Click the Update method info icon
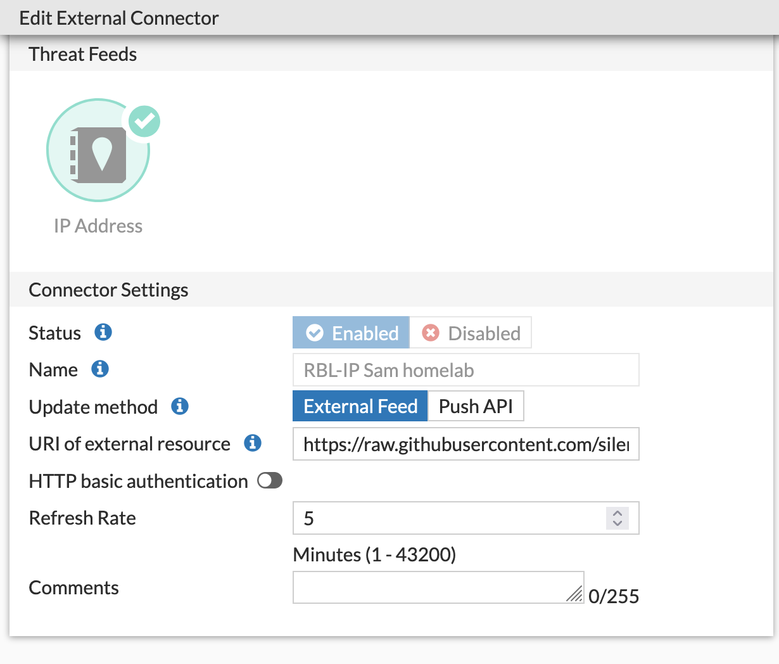The height and width of the screenshot is (664, 779). tap(179, 406)
